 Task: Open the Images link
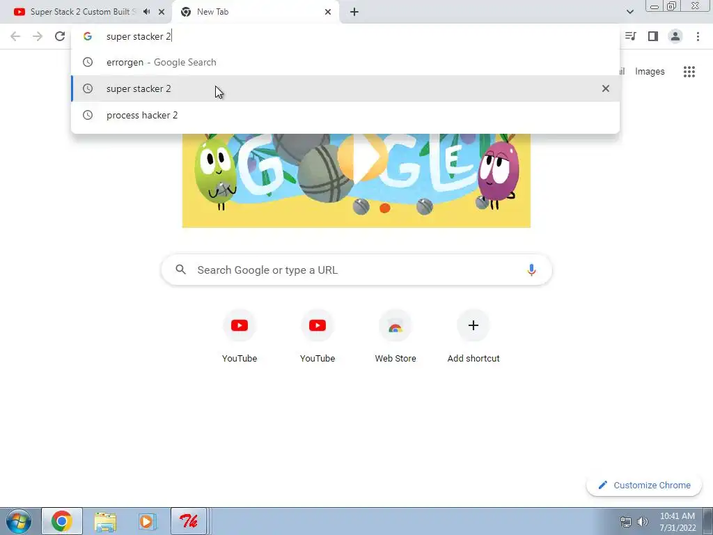650,72
